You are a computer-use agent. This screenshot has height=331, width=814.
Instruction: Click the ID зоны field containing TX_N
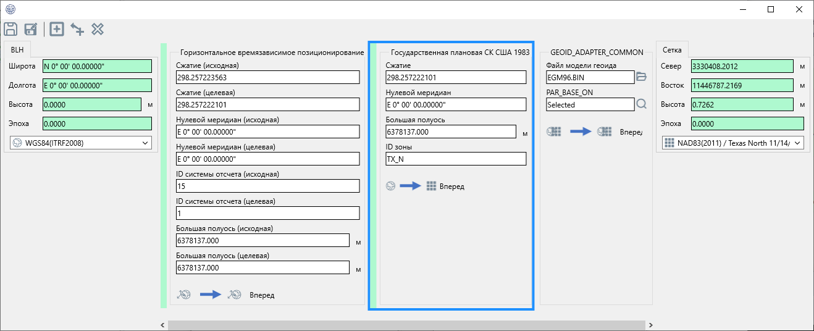pyautogui.click(x=456, y=159)
